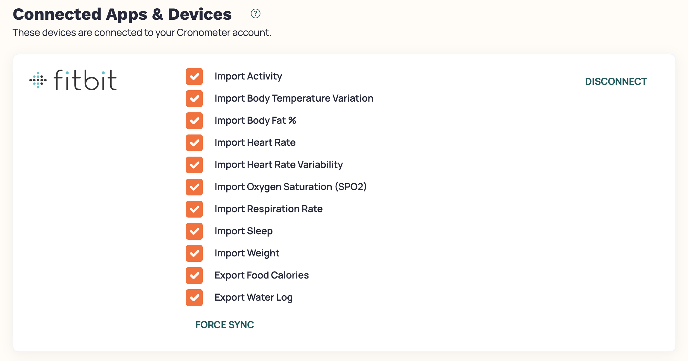Click the Export Water Log label
Viewport: 688px width, 361px height.
click(253, 297)
